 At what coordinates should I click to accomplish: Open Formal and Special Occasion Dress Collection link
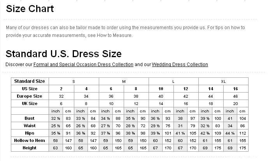(x=83, y=65)
